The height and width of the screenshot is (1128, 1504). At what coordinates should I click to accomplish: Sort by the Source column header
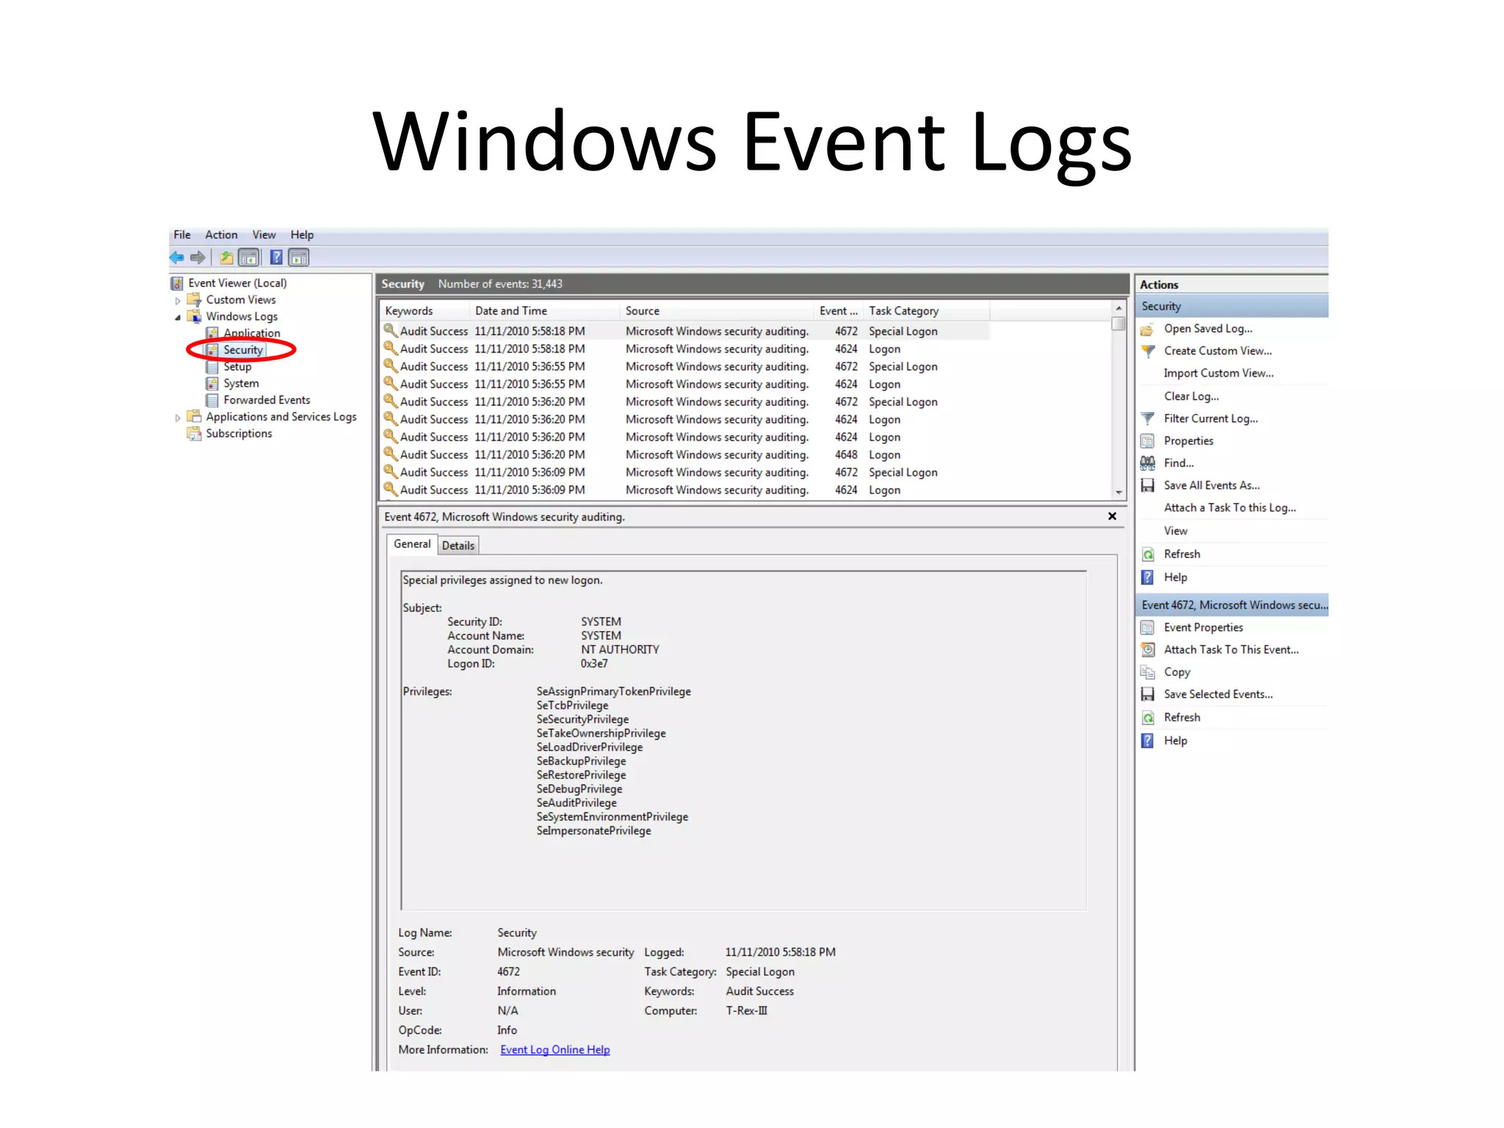click(717, 311)
